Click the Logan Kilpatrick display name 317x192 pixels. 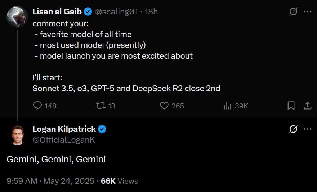(64, 129)
